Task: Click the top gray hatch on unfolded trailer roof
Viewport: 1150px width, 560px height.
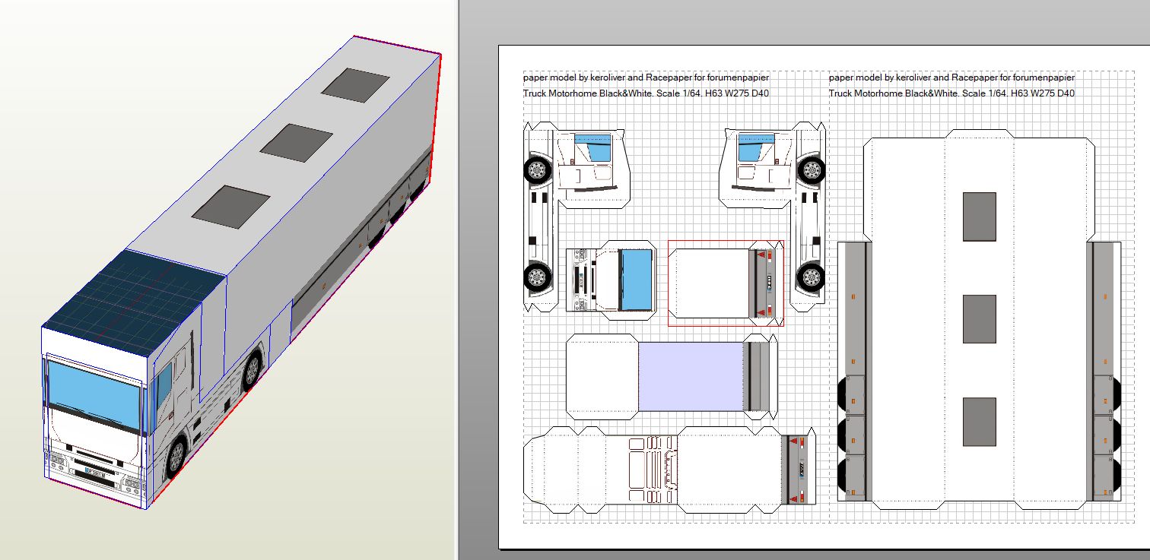Action: click(x=979, y=217)
